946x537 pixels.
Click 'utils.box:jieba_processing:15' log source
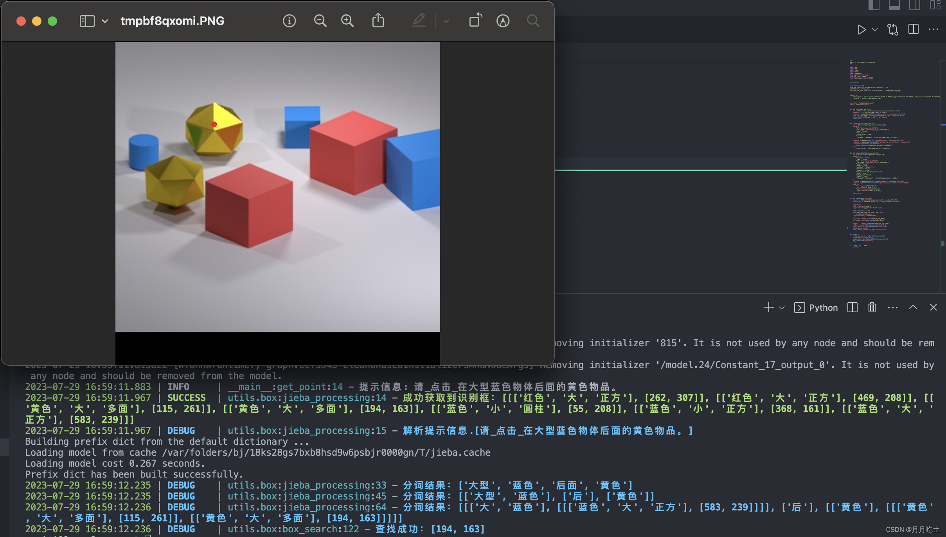(x=307, y=431)
